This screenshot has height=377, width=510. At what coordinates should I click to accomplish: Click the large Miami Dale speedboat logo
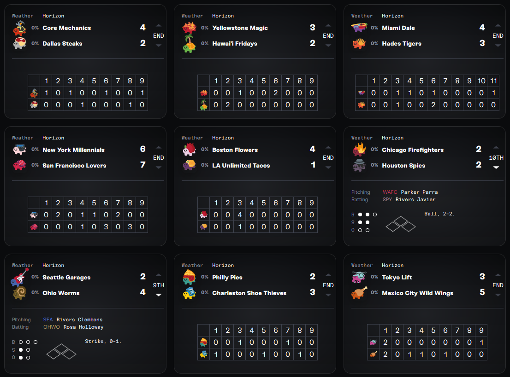tap(359, 28)
